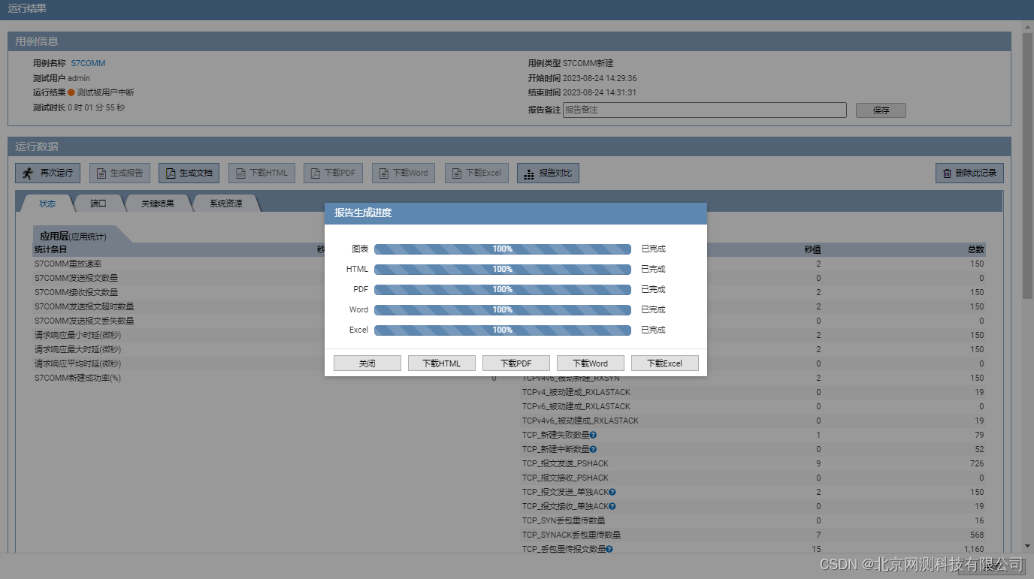Click the 保存 button next to remarks
This screenshot has width=1034, height=579.
(881, 110)
